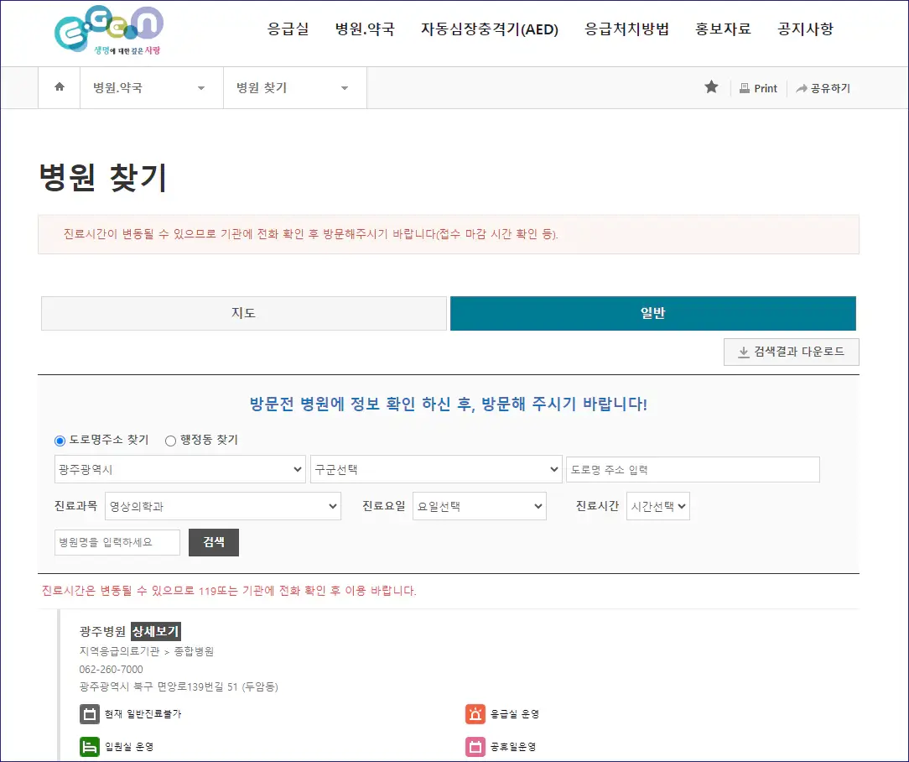Click the 병원명을 입력하세요 input field
The width and height of the screenshot is (909, 762).
pos(117,542)
